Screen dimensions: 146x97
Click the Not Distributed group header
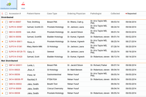coord(9,61)
